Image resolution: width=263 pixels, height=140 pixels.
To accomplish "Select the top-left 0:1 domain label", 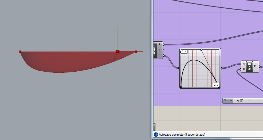I will (184, 52).
